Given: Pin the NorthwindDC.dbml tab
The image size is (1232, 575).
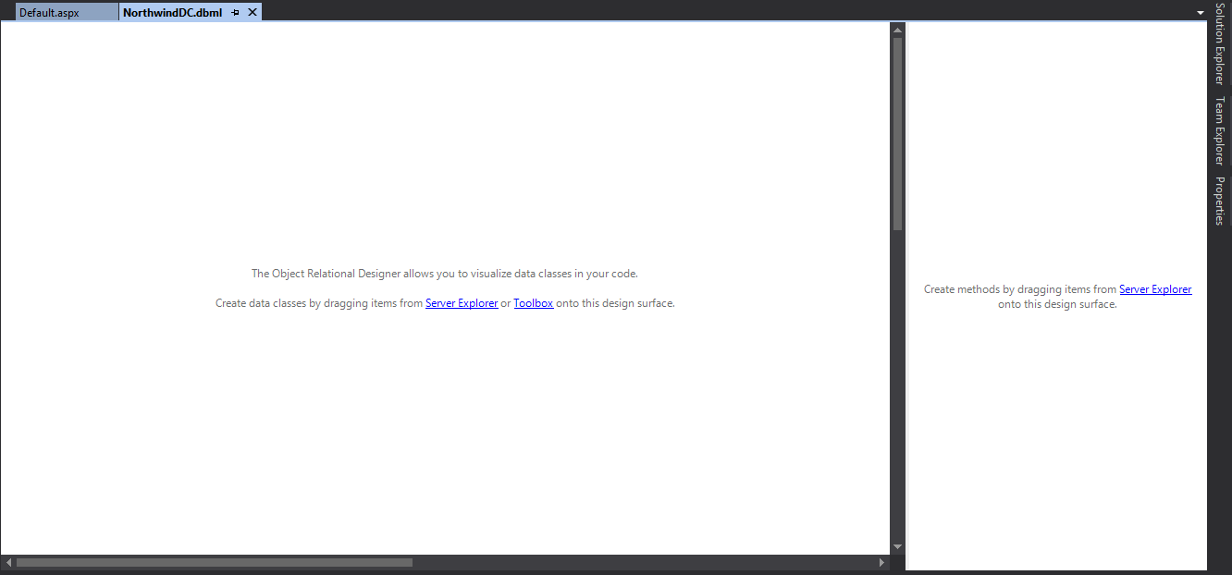Looking at the screenshot, I should (236, 13).
